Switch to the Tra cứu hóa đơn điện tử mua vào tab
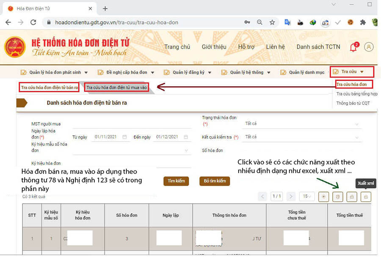The image size is (381, 257). tap(118, 87)
